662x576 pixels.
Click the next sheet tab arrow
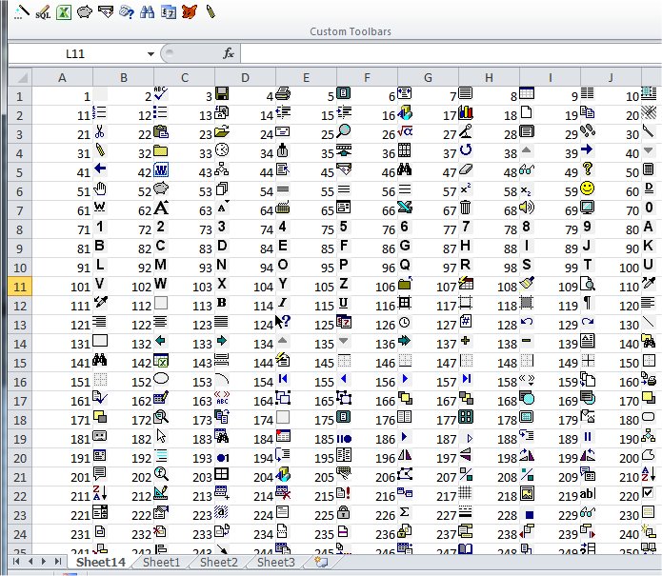(x=44, y=561)
